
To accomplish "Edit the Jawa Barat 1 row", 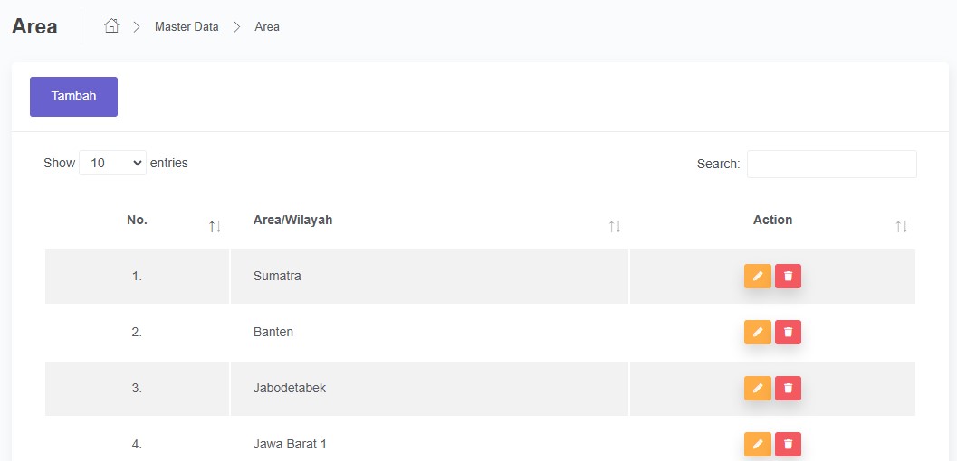I will 758,444.
